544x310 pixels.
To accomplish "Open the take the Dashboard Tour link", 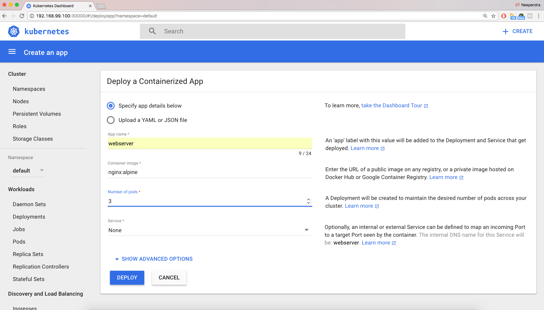I will coord(391,105).
